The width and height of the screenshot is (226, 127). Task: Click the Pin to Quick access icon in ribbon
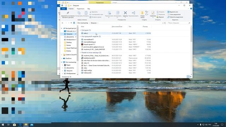[x=68, y=13]
